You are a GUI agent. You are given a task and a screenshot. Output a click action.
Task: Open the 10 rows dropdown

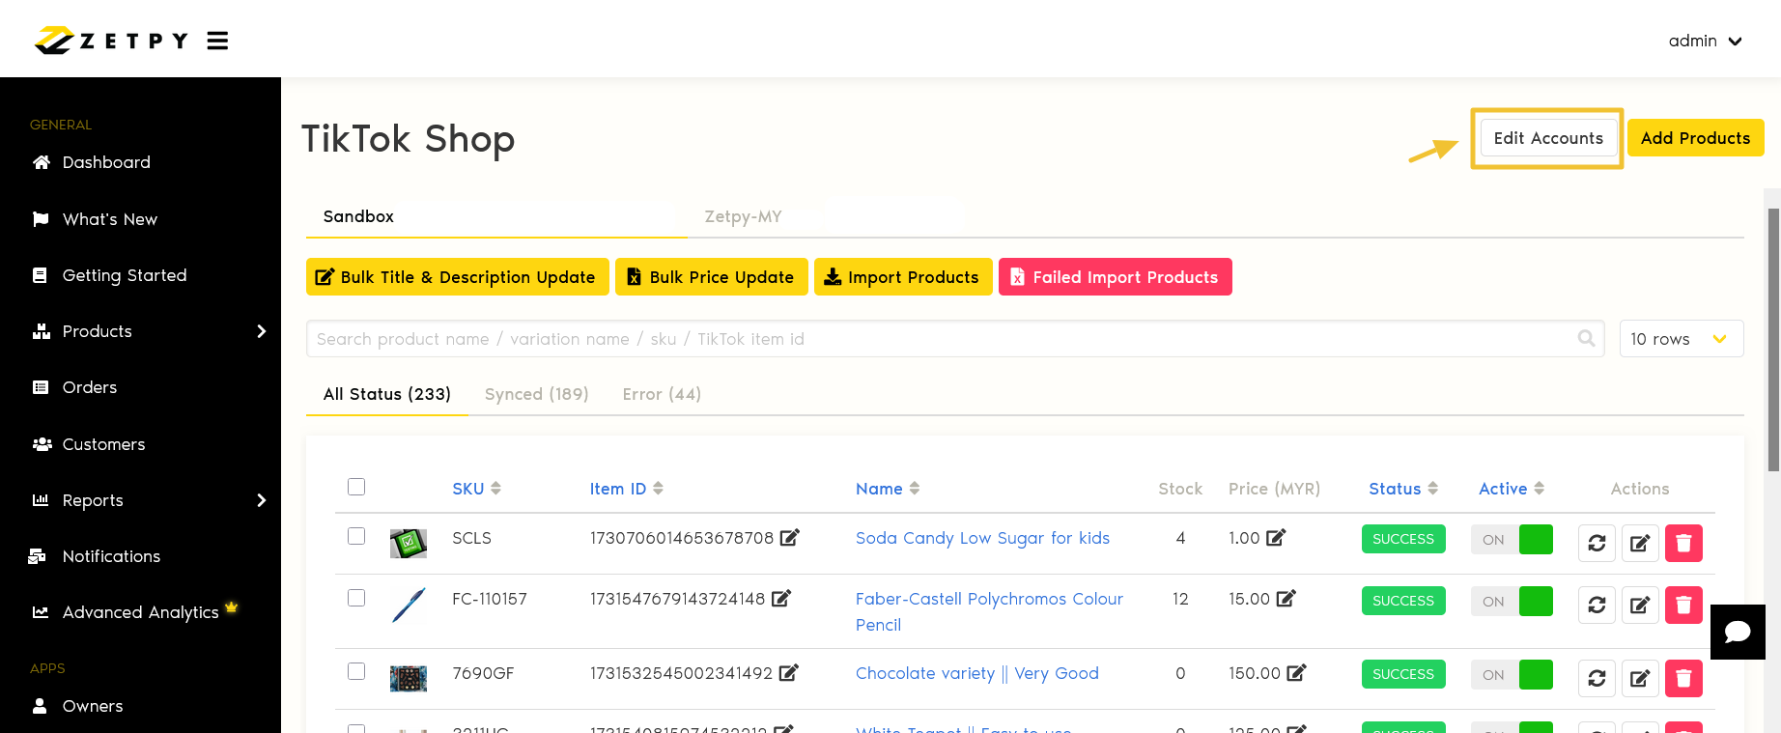[1682, 339]
